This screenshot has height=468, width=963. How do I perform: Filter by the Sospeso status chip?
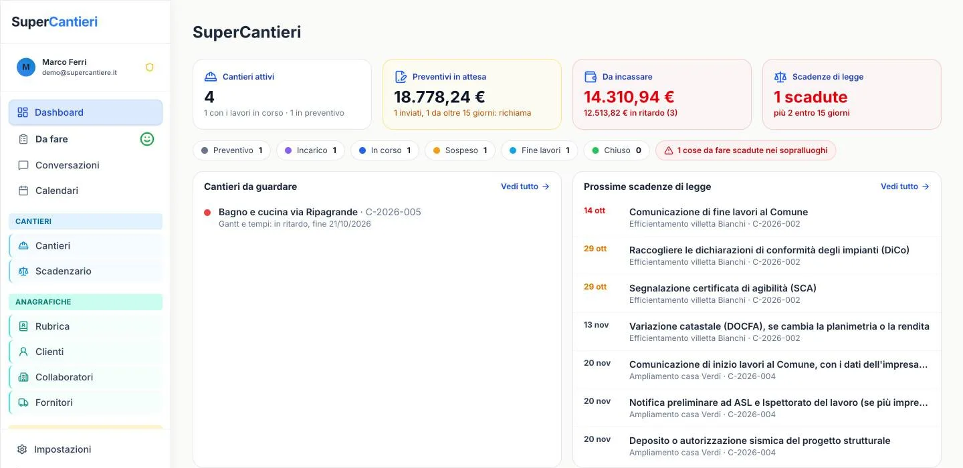coord(459,150)
